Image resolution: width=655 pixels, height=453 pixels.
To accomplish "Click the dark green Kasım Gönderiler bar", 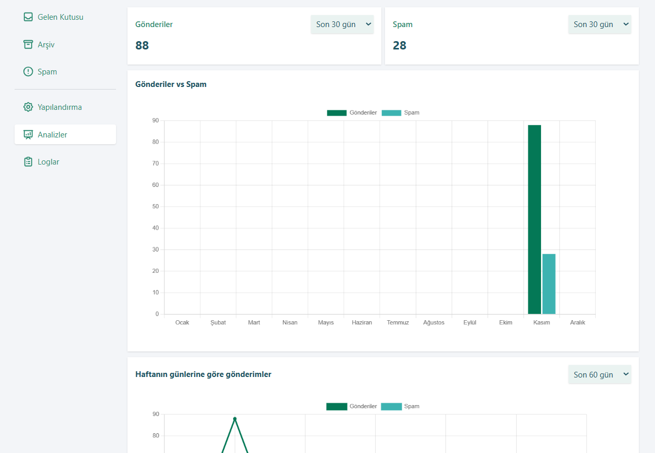I will [534, 220].
